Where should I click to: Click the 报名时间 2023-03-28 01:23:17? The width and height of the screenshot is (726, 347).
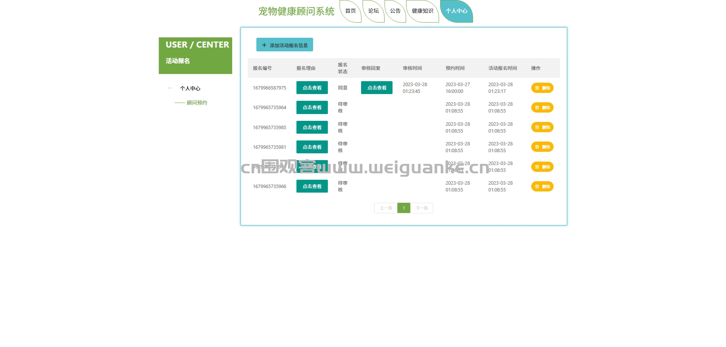[500, 88]
